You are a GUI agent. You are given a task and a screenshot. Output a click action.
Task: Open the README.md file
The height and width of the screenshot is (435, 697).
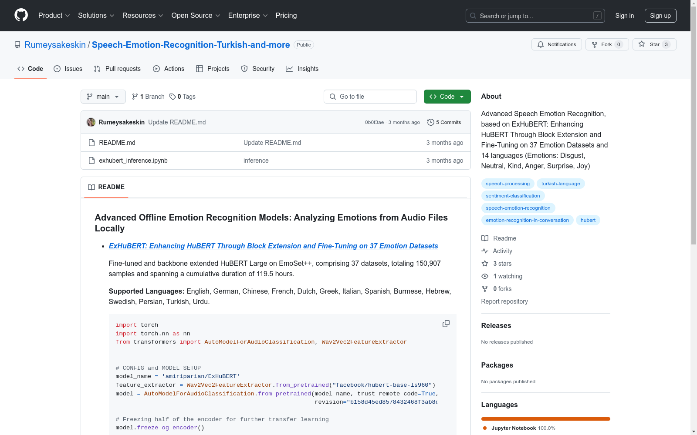click(x=117, y=143)
